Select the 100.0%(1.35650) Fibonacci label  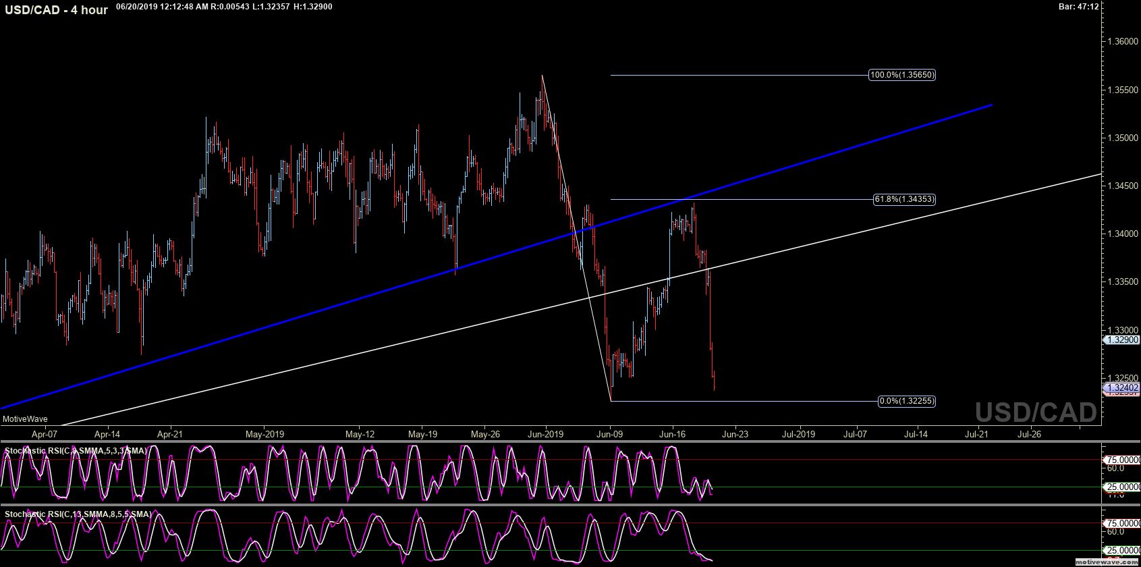[x=902, y=75]
